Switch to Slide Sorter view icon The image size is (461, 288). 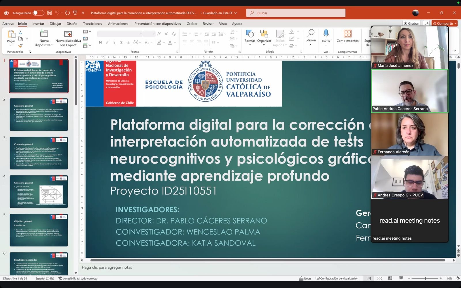coord(379,278)
